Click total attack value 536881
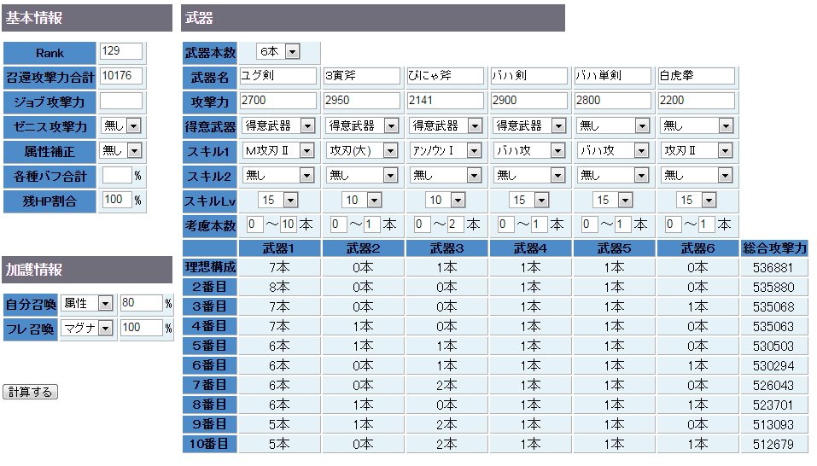 [773, 268]
